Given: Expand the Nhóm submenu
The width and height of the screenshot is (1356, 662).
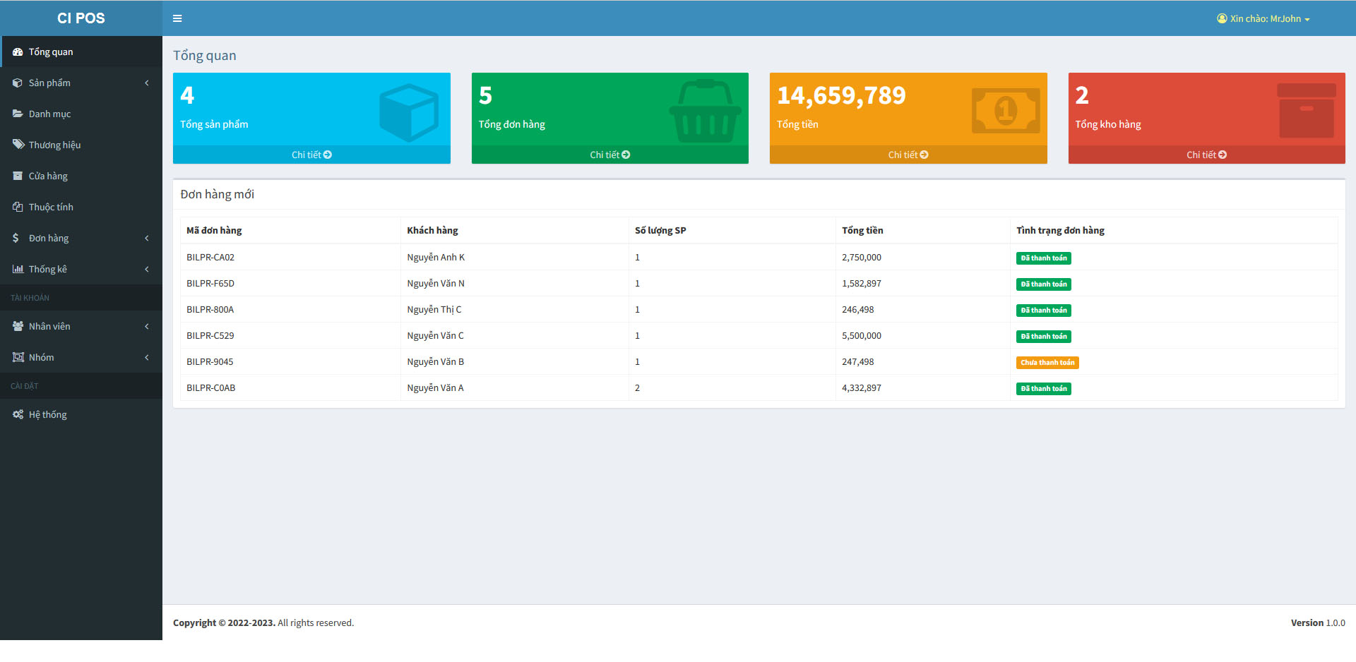Looking at the screenshot, I should click(x=146, y=357).
